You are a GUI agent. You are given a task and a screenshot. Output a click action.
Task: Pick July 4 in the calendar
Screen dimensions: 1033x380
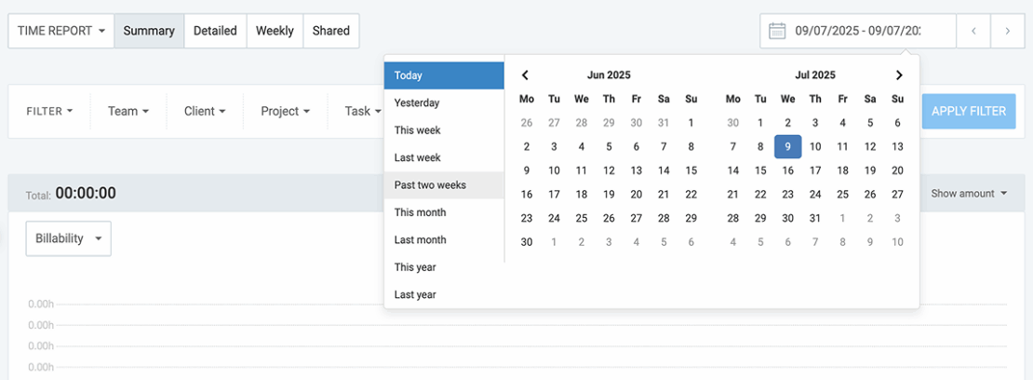842,123
